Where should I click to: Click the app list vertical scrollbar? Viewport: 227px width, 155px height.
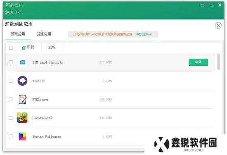219,62
